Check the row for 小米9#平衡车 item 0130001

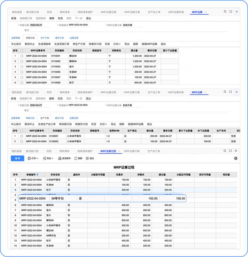21,136
